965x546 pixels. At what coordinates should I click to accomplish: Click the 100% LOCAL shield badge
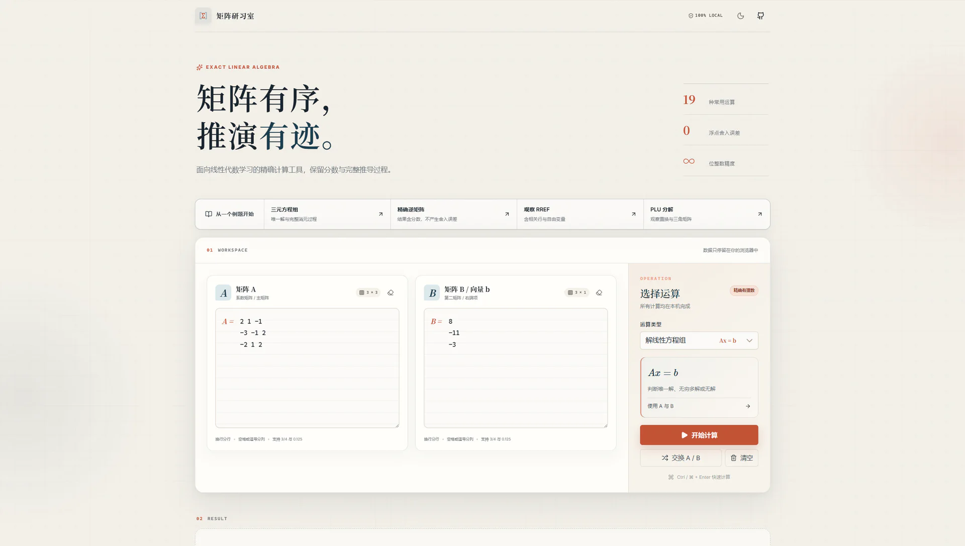pyautogui.click(x=705, y=16)
